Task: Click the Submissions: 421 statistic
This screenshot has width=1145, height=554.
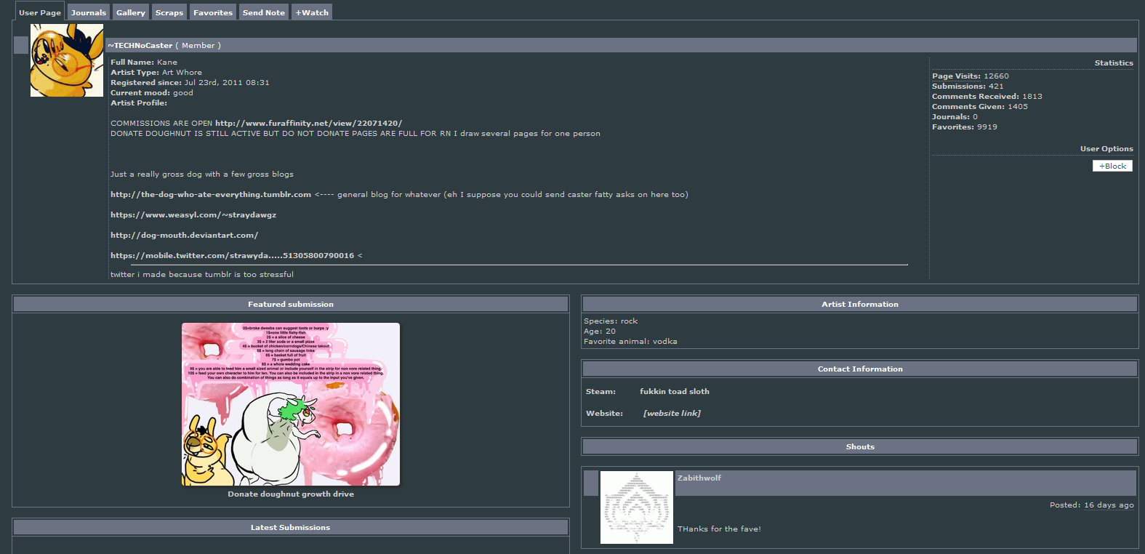Action: [968, 87]
